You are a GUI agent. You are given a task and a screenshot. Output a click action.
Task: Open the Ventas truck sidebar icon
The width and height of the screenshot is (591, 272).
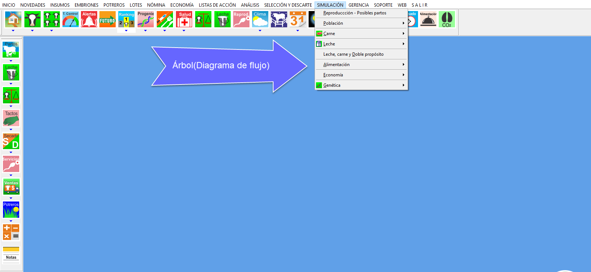click(x=11, y=187)
